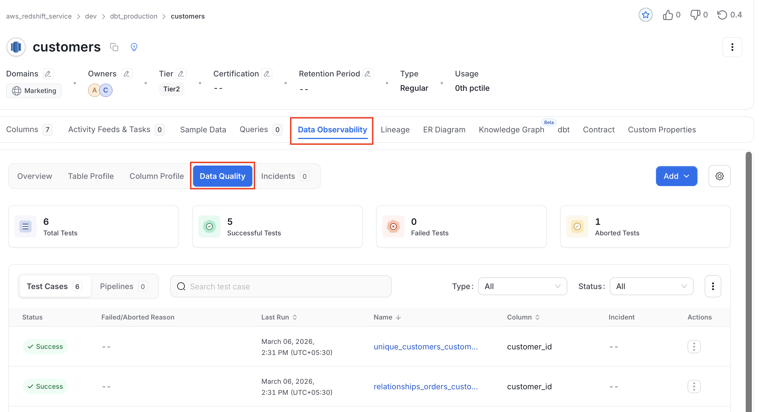Open the Type filter dropdown
Image resolution: width=759 pixels, height=412 pixels.
coord(522,286)
